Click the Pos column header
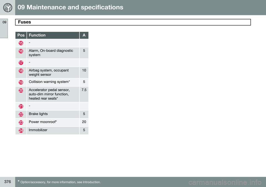The image size is (266, 187). [21, 35]
